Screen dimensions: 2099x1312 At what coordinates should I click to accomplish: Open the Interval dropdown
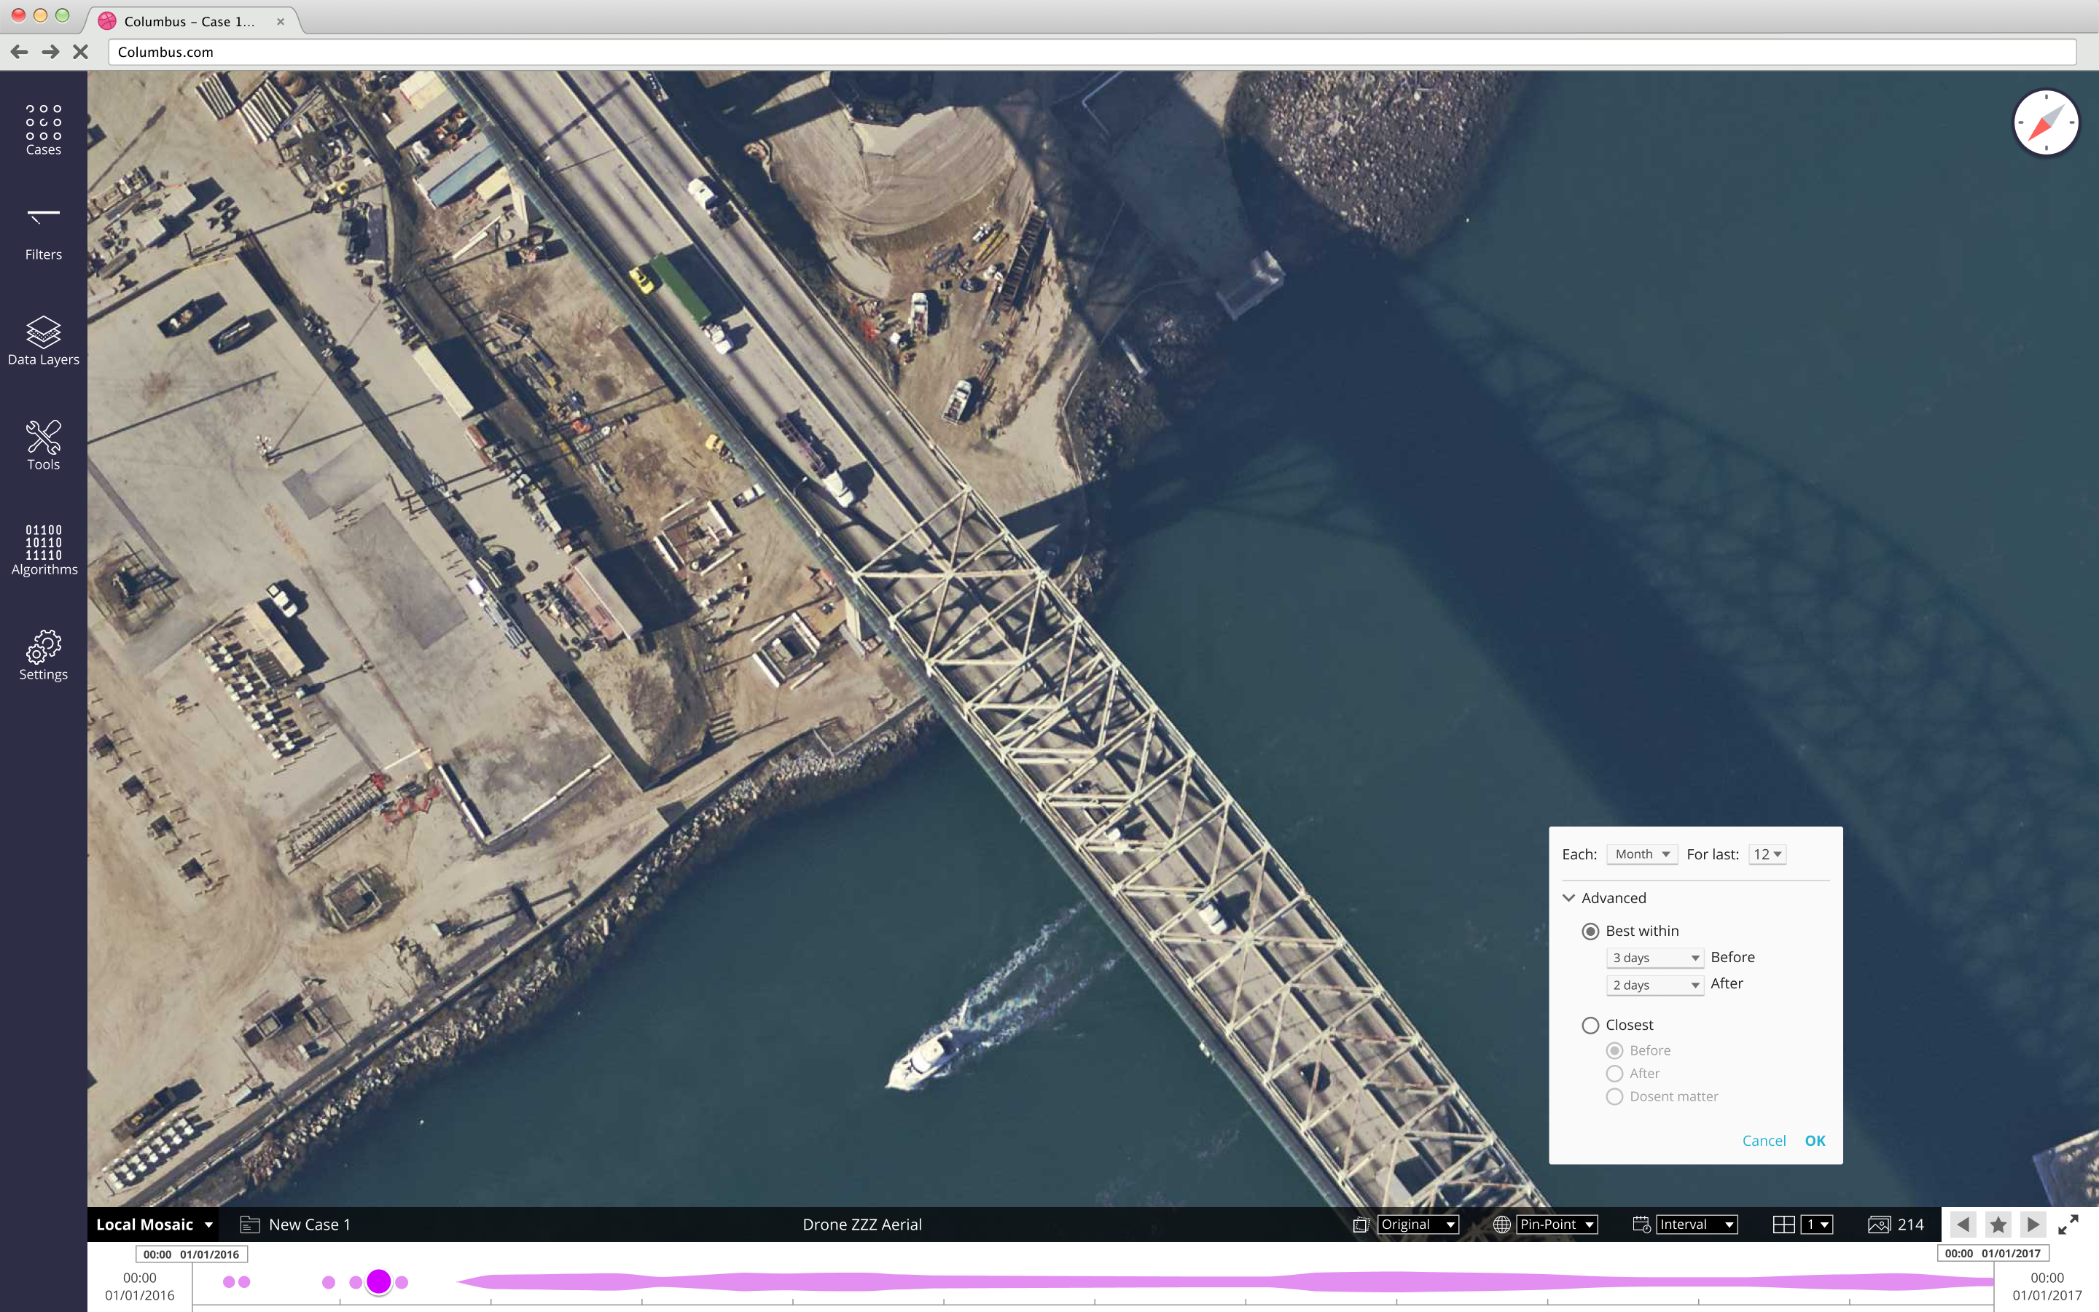[x=1697, y=1225]
